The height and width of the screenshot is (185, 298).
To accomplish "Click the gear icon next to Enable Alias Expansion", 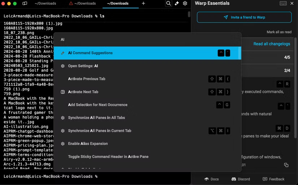I will pos(62,144).
